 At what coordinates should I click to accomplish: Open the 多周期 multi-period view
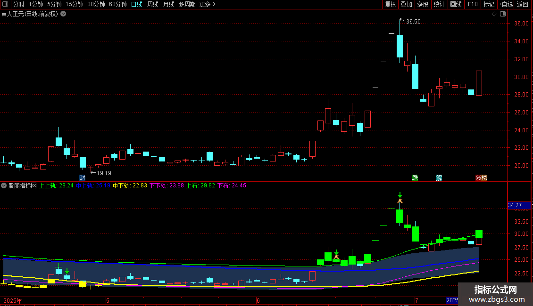click(187, 4)
